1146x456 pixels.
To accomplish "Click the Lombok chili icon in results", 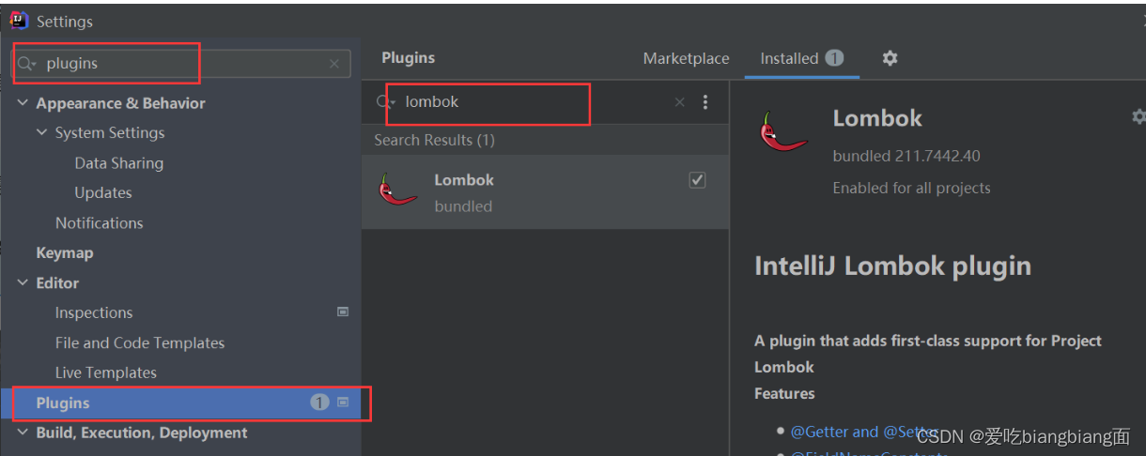I will (397, 190).
